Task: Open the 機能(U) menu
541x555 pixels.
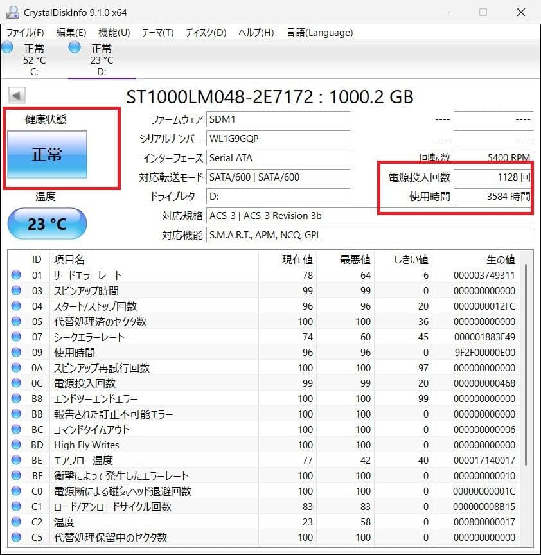Action: pos(114,33)
